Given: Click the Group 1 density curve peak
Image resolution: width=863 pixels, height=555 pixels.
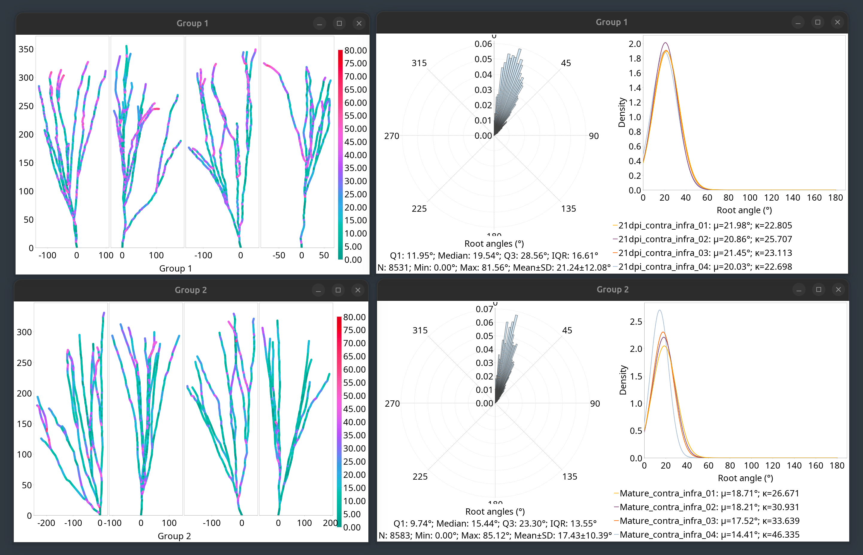Looking at the screenshot, I should [666, 43].
